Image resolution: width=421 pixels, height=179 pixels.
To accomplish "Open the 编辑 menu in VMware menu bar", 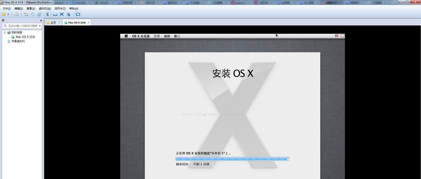I will (x=18, y=9).
